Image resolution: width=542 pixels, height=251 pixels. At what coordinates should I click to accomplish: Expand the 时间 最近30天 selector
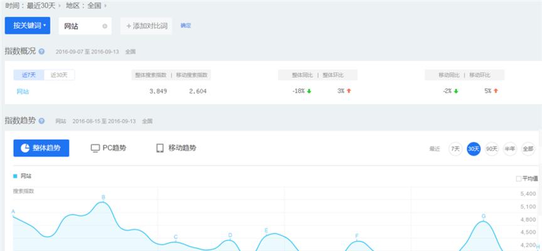click(x=34, y=5)
